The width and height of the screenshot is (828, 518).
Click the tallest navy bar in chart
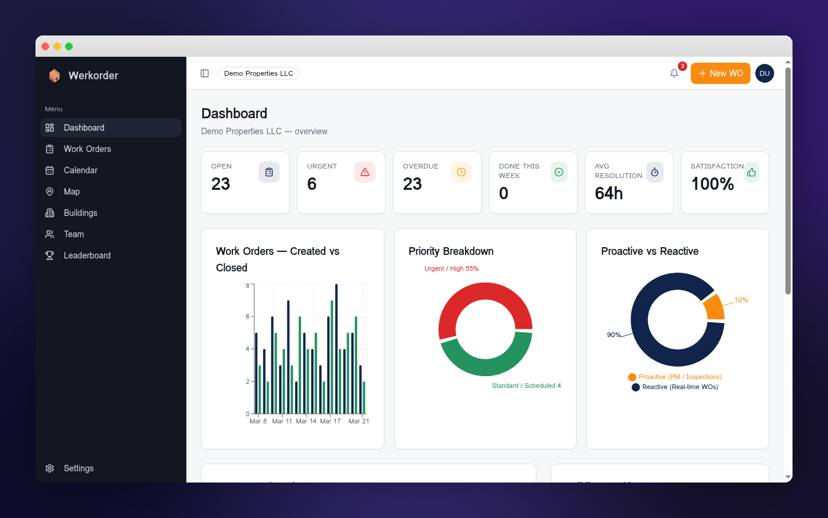[337, 349]
